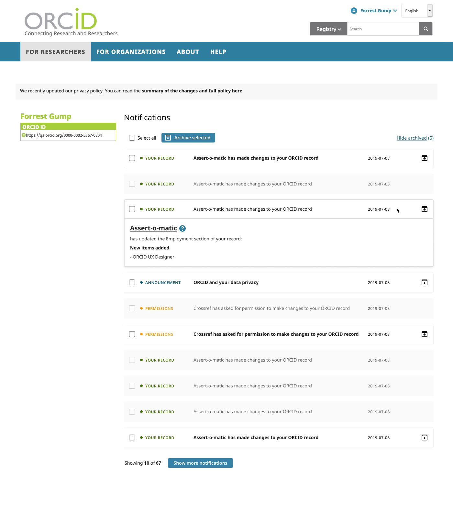The height and width of the screenshot is (506, 453).
Task: Archive the expanded Assert-o-matic notification
Action: coord(425,209)
